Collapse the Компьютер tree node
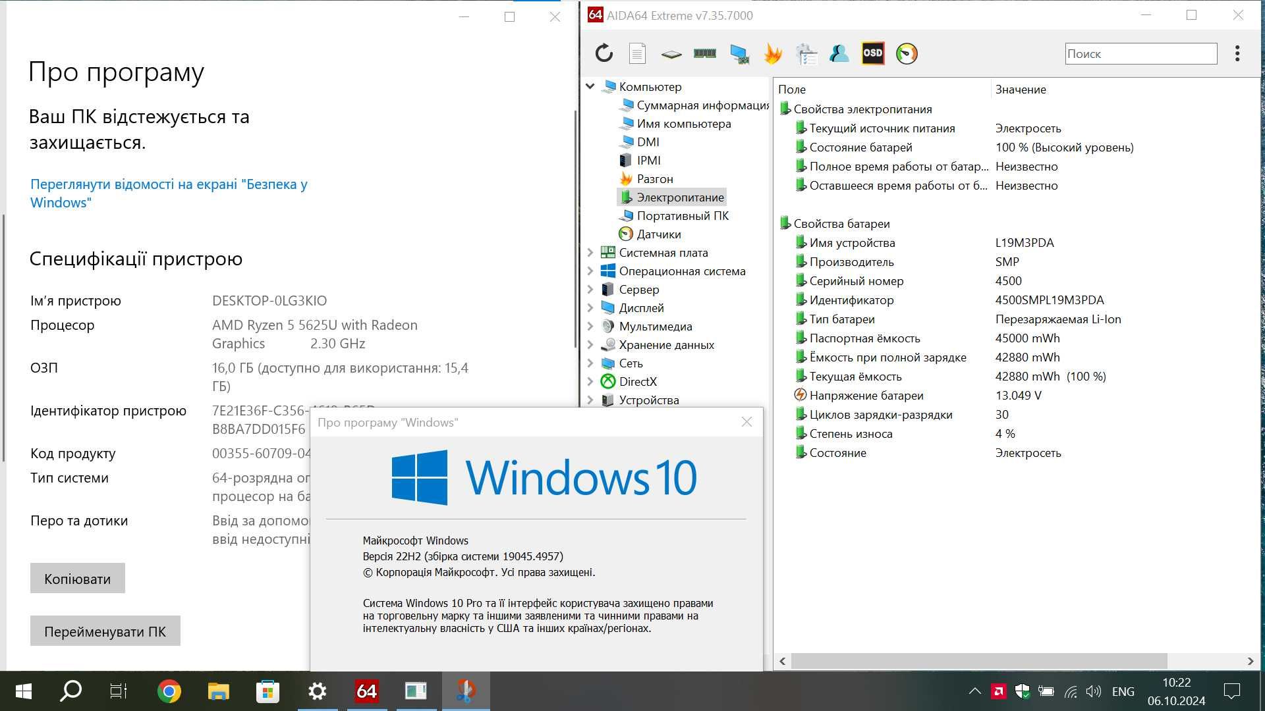The height and width of the screenshot is (711, 1265). (x=590, y=86)
